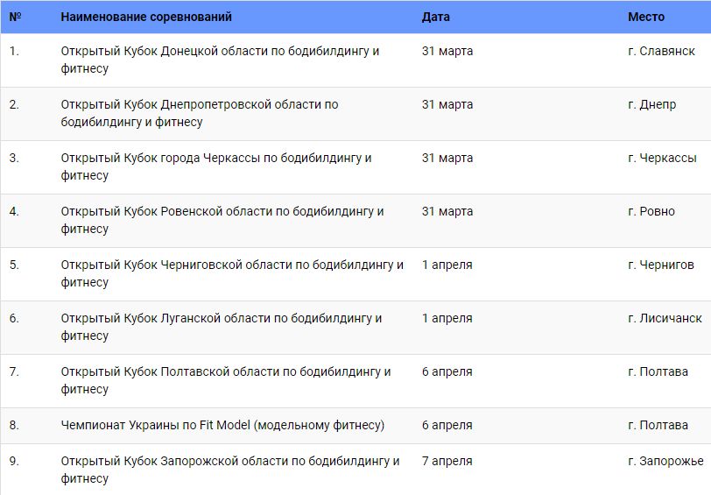This screenshot has height=495, width=711.
Task: Select the Днепропетровской области competition name
Action: [200, 113]
